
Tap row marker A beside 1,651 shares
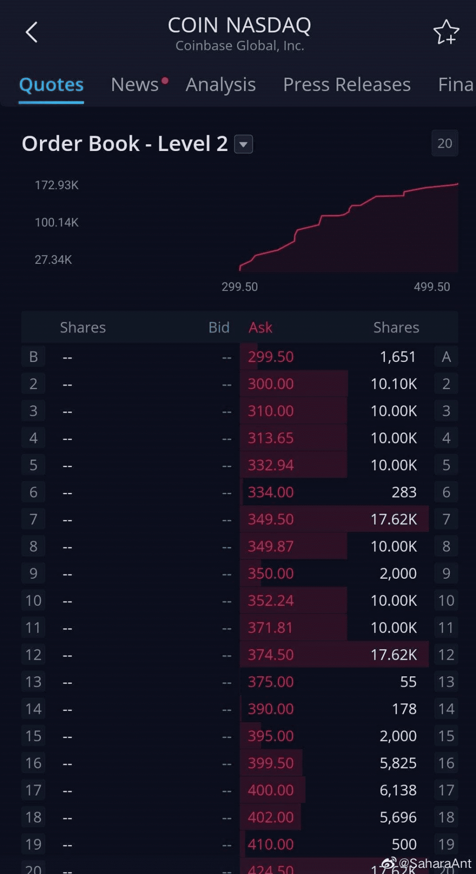pos(446,356)
